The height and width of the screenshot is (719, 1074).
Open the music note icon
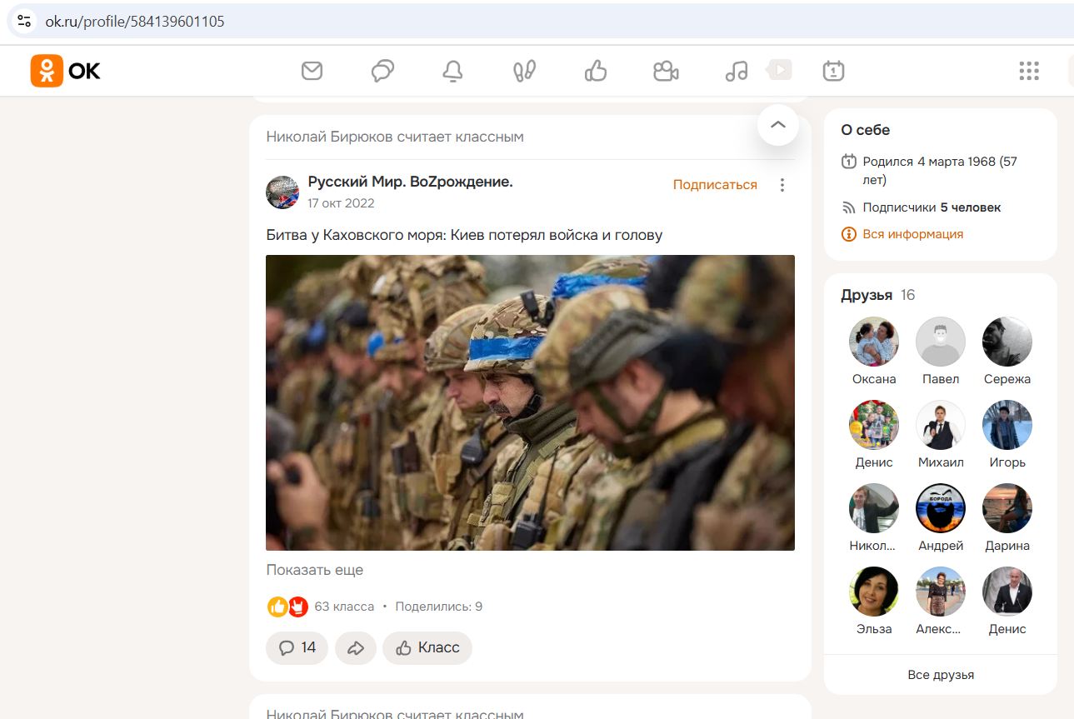736,72
